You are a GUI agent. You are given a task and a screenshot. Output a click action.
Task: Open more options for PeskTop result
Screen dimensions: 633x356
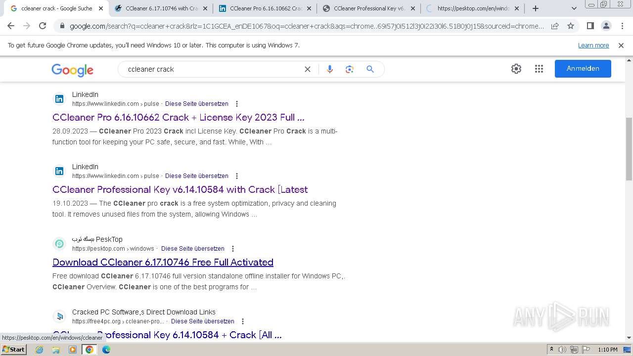(x=233, y=249)
